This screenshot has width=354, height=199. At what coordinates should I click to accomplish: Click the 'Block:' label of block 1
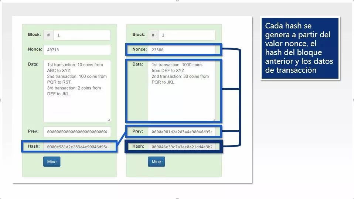pyautogui.click(x=34, y=35)
